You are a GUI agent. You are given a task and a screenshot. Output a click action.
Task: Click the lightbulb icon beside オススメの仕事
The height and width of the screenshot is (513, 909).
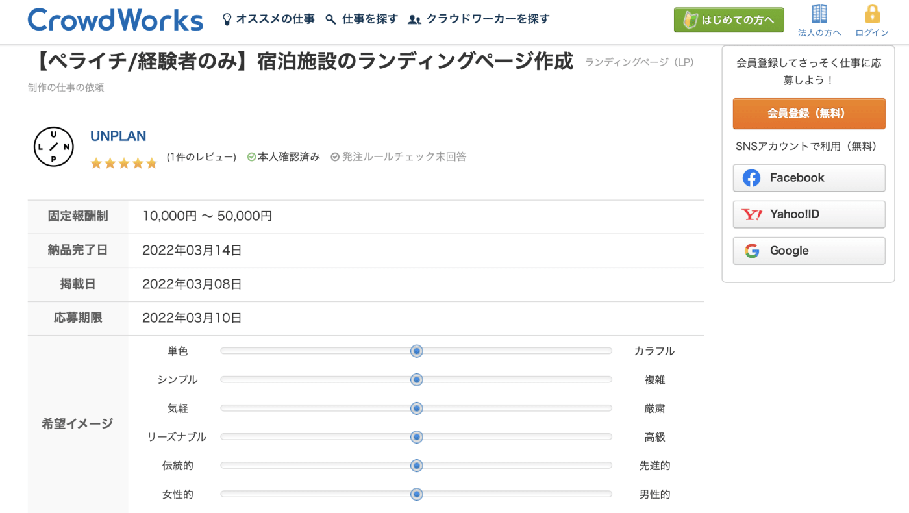tap(227, 19)
